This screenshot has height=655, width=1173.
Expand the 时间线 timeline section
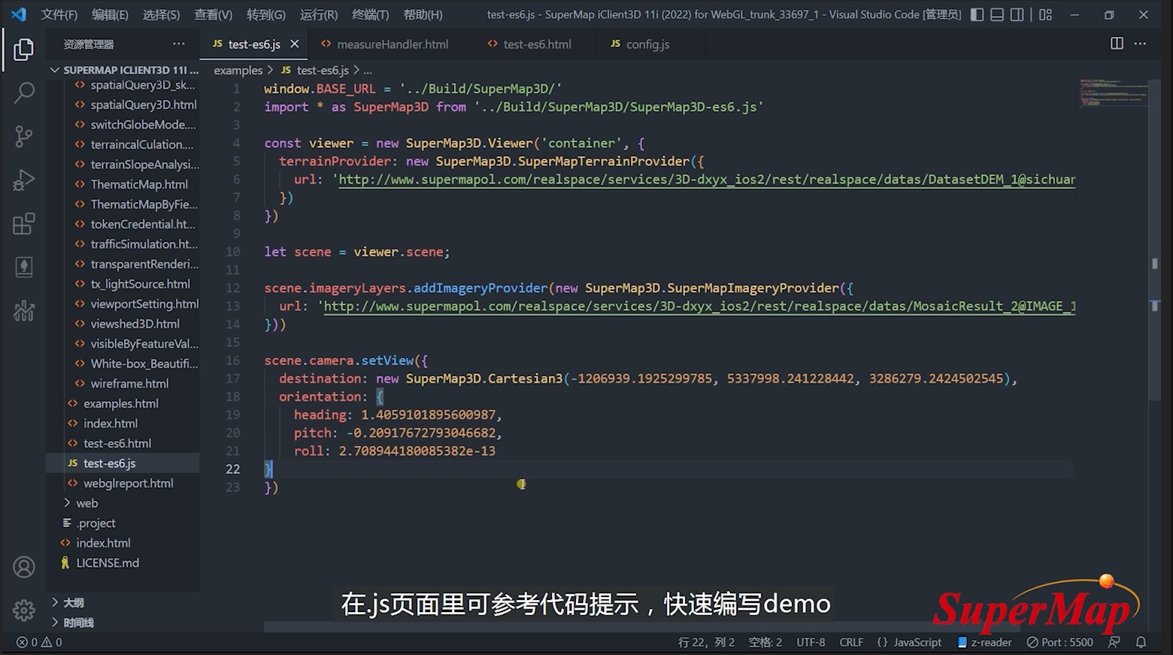click(124, 623)
